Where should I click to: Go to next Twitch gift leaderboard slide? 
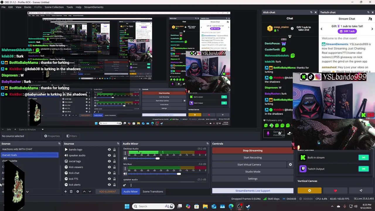click(x=372, y=29)
